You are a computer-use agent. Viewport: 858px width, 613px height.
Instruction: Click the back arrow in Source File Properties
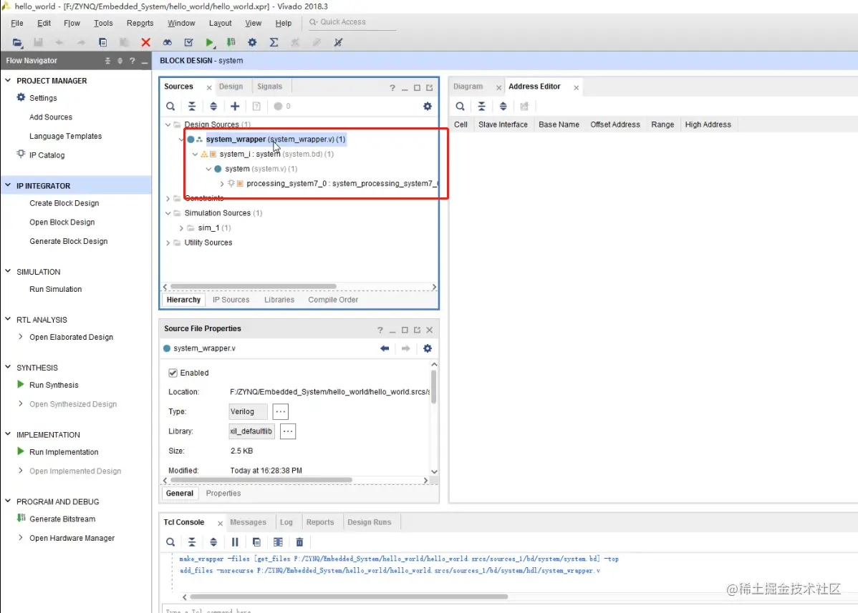pos(385,348)
